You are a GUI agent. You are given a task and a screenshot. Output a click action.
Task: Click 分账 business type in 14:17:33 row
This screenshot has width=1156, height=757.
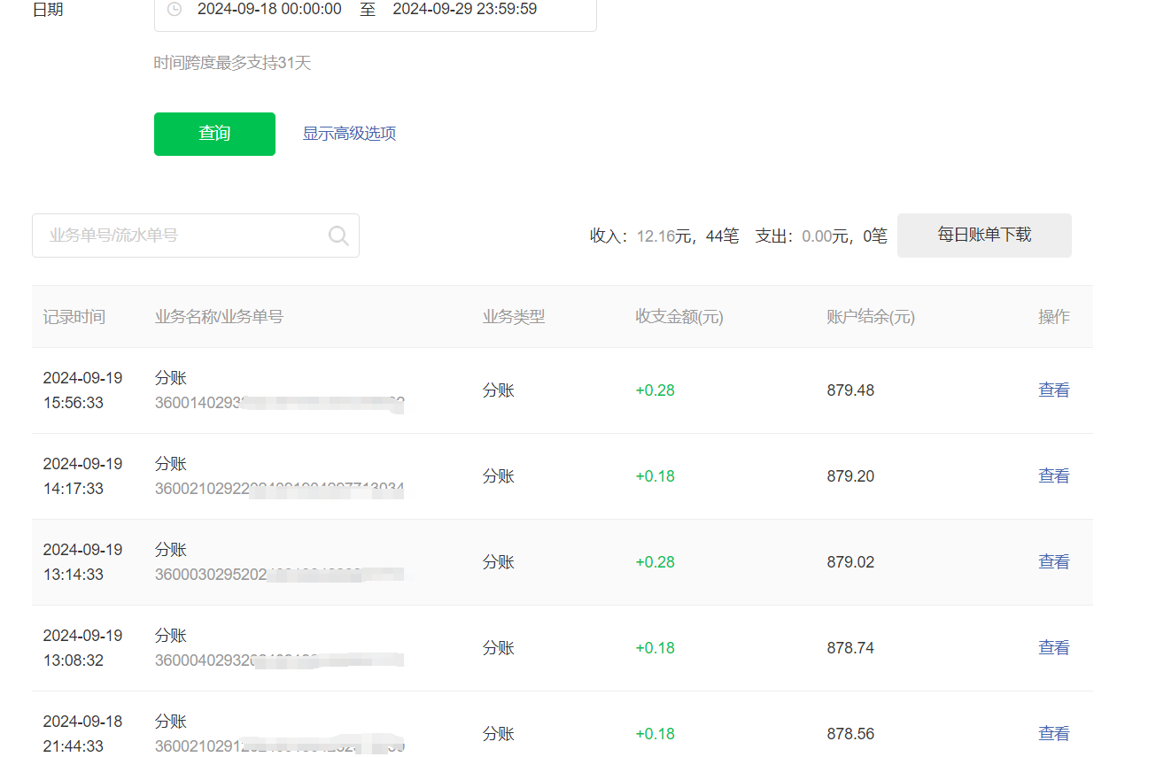499,476
